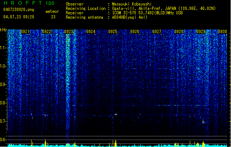Click the meteor echo below 0.7 kHz near 0929
231x147 pixels.
(x=203, y=122)
